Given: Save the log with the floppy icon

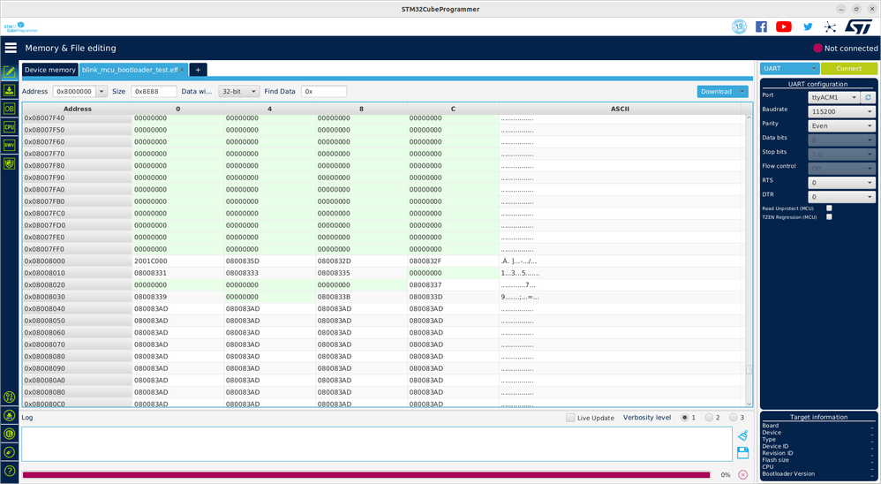Looking at the screenshot, I should [742, 452].
